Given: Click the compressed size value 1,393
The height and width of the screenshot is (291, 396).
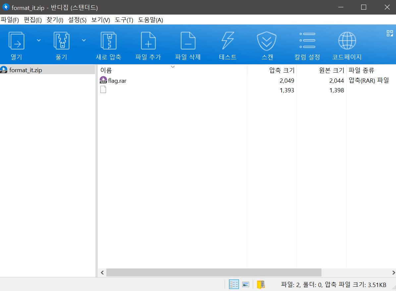Looking at the screenshot, I should coord(287,90).
